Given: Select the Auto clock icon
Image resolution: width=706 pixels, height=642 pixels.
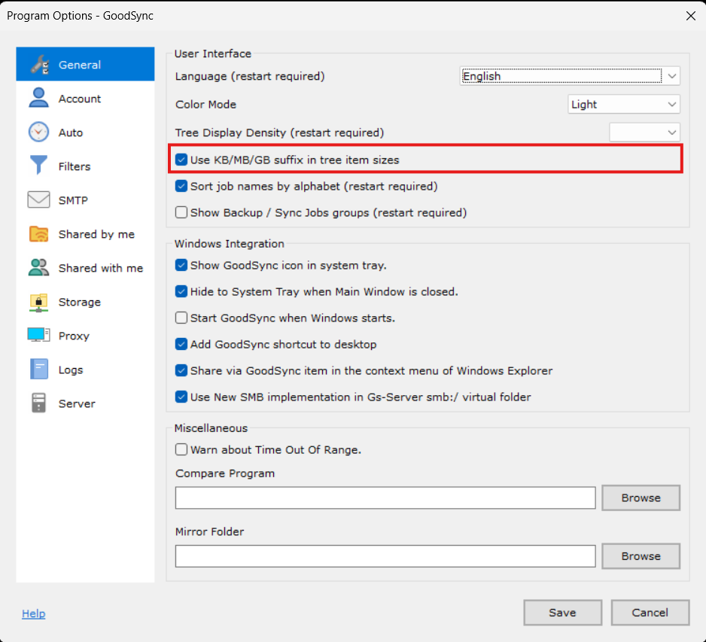Looking at the screenshot, I should pos(38,132).
